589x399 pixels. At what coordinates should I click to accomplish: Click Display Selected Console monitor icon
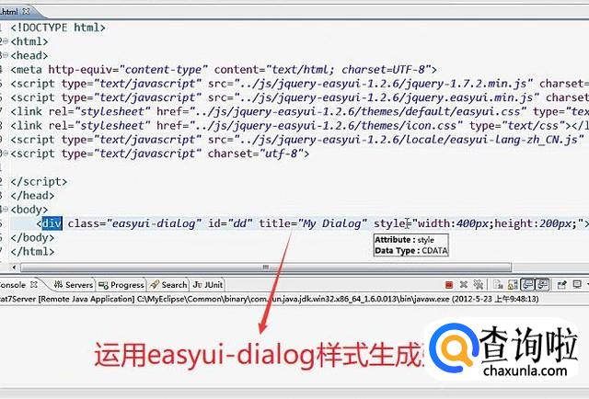point(577,284)
